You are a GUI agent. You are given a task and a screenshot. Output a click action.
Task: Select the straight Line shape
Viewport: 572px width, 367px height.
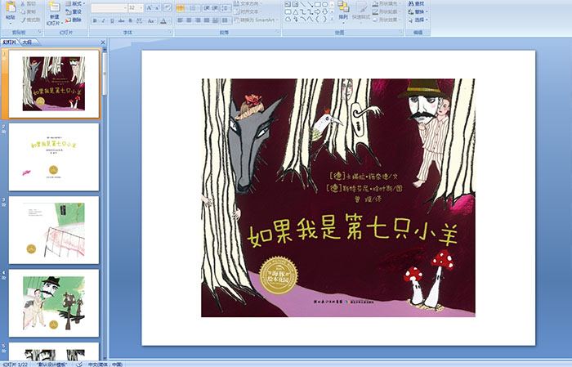pos(303,4)
